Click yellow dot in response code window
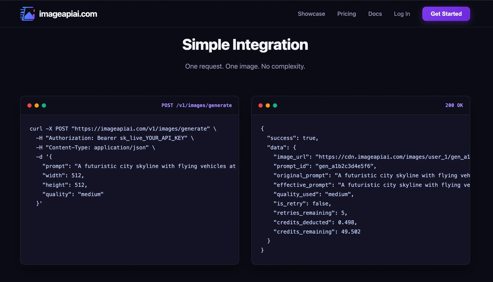 pos(268,105)
